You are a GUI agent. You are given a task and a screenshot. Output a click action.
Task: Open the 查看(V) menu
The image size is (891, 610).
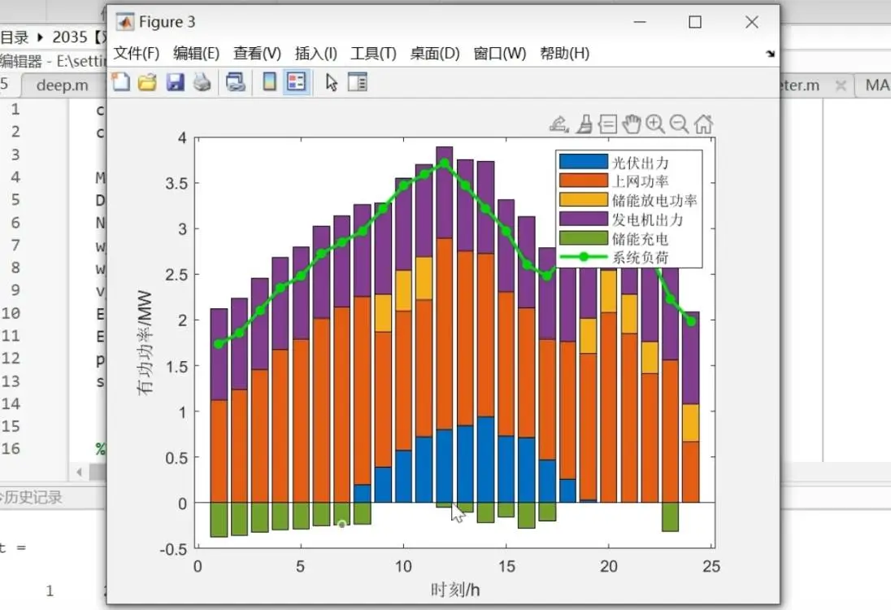257,54
